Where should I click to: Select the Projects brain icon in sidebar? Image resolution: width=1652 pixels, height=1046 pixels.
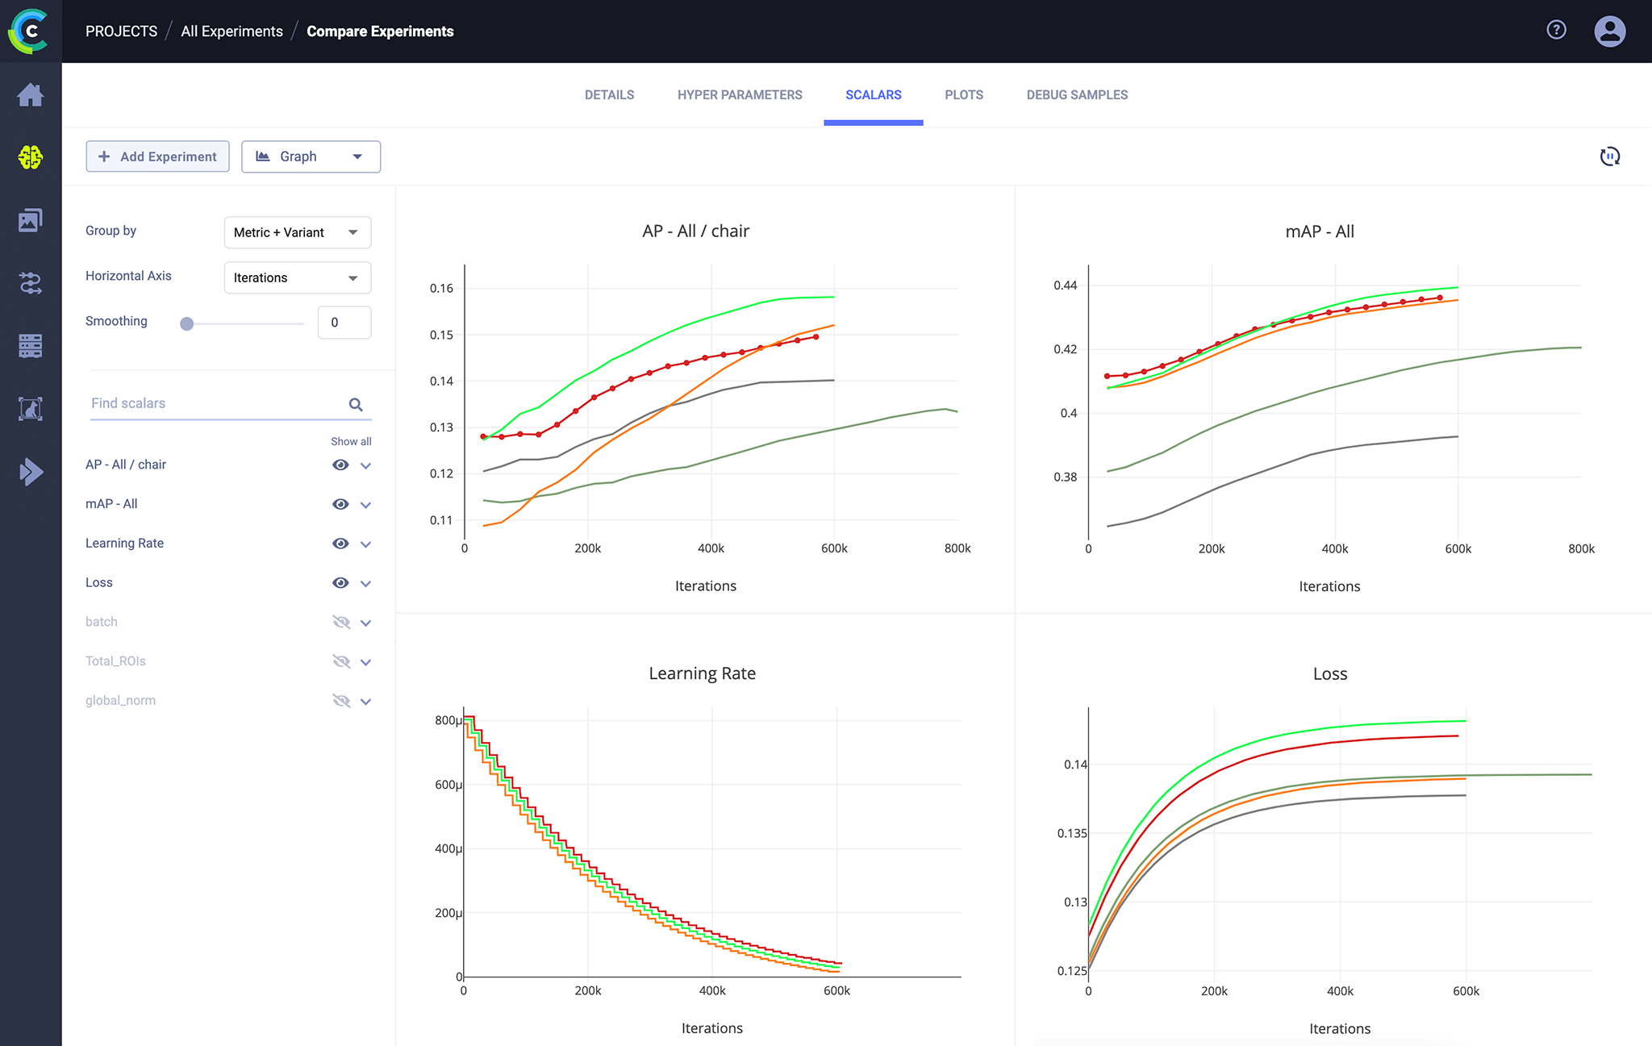click(31, 158)
